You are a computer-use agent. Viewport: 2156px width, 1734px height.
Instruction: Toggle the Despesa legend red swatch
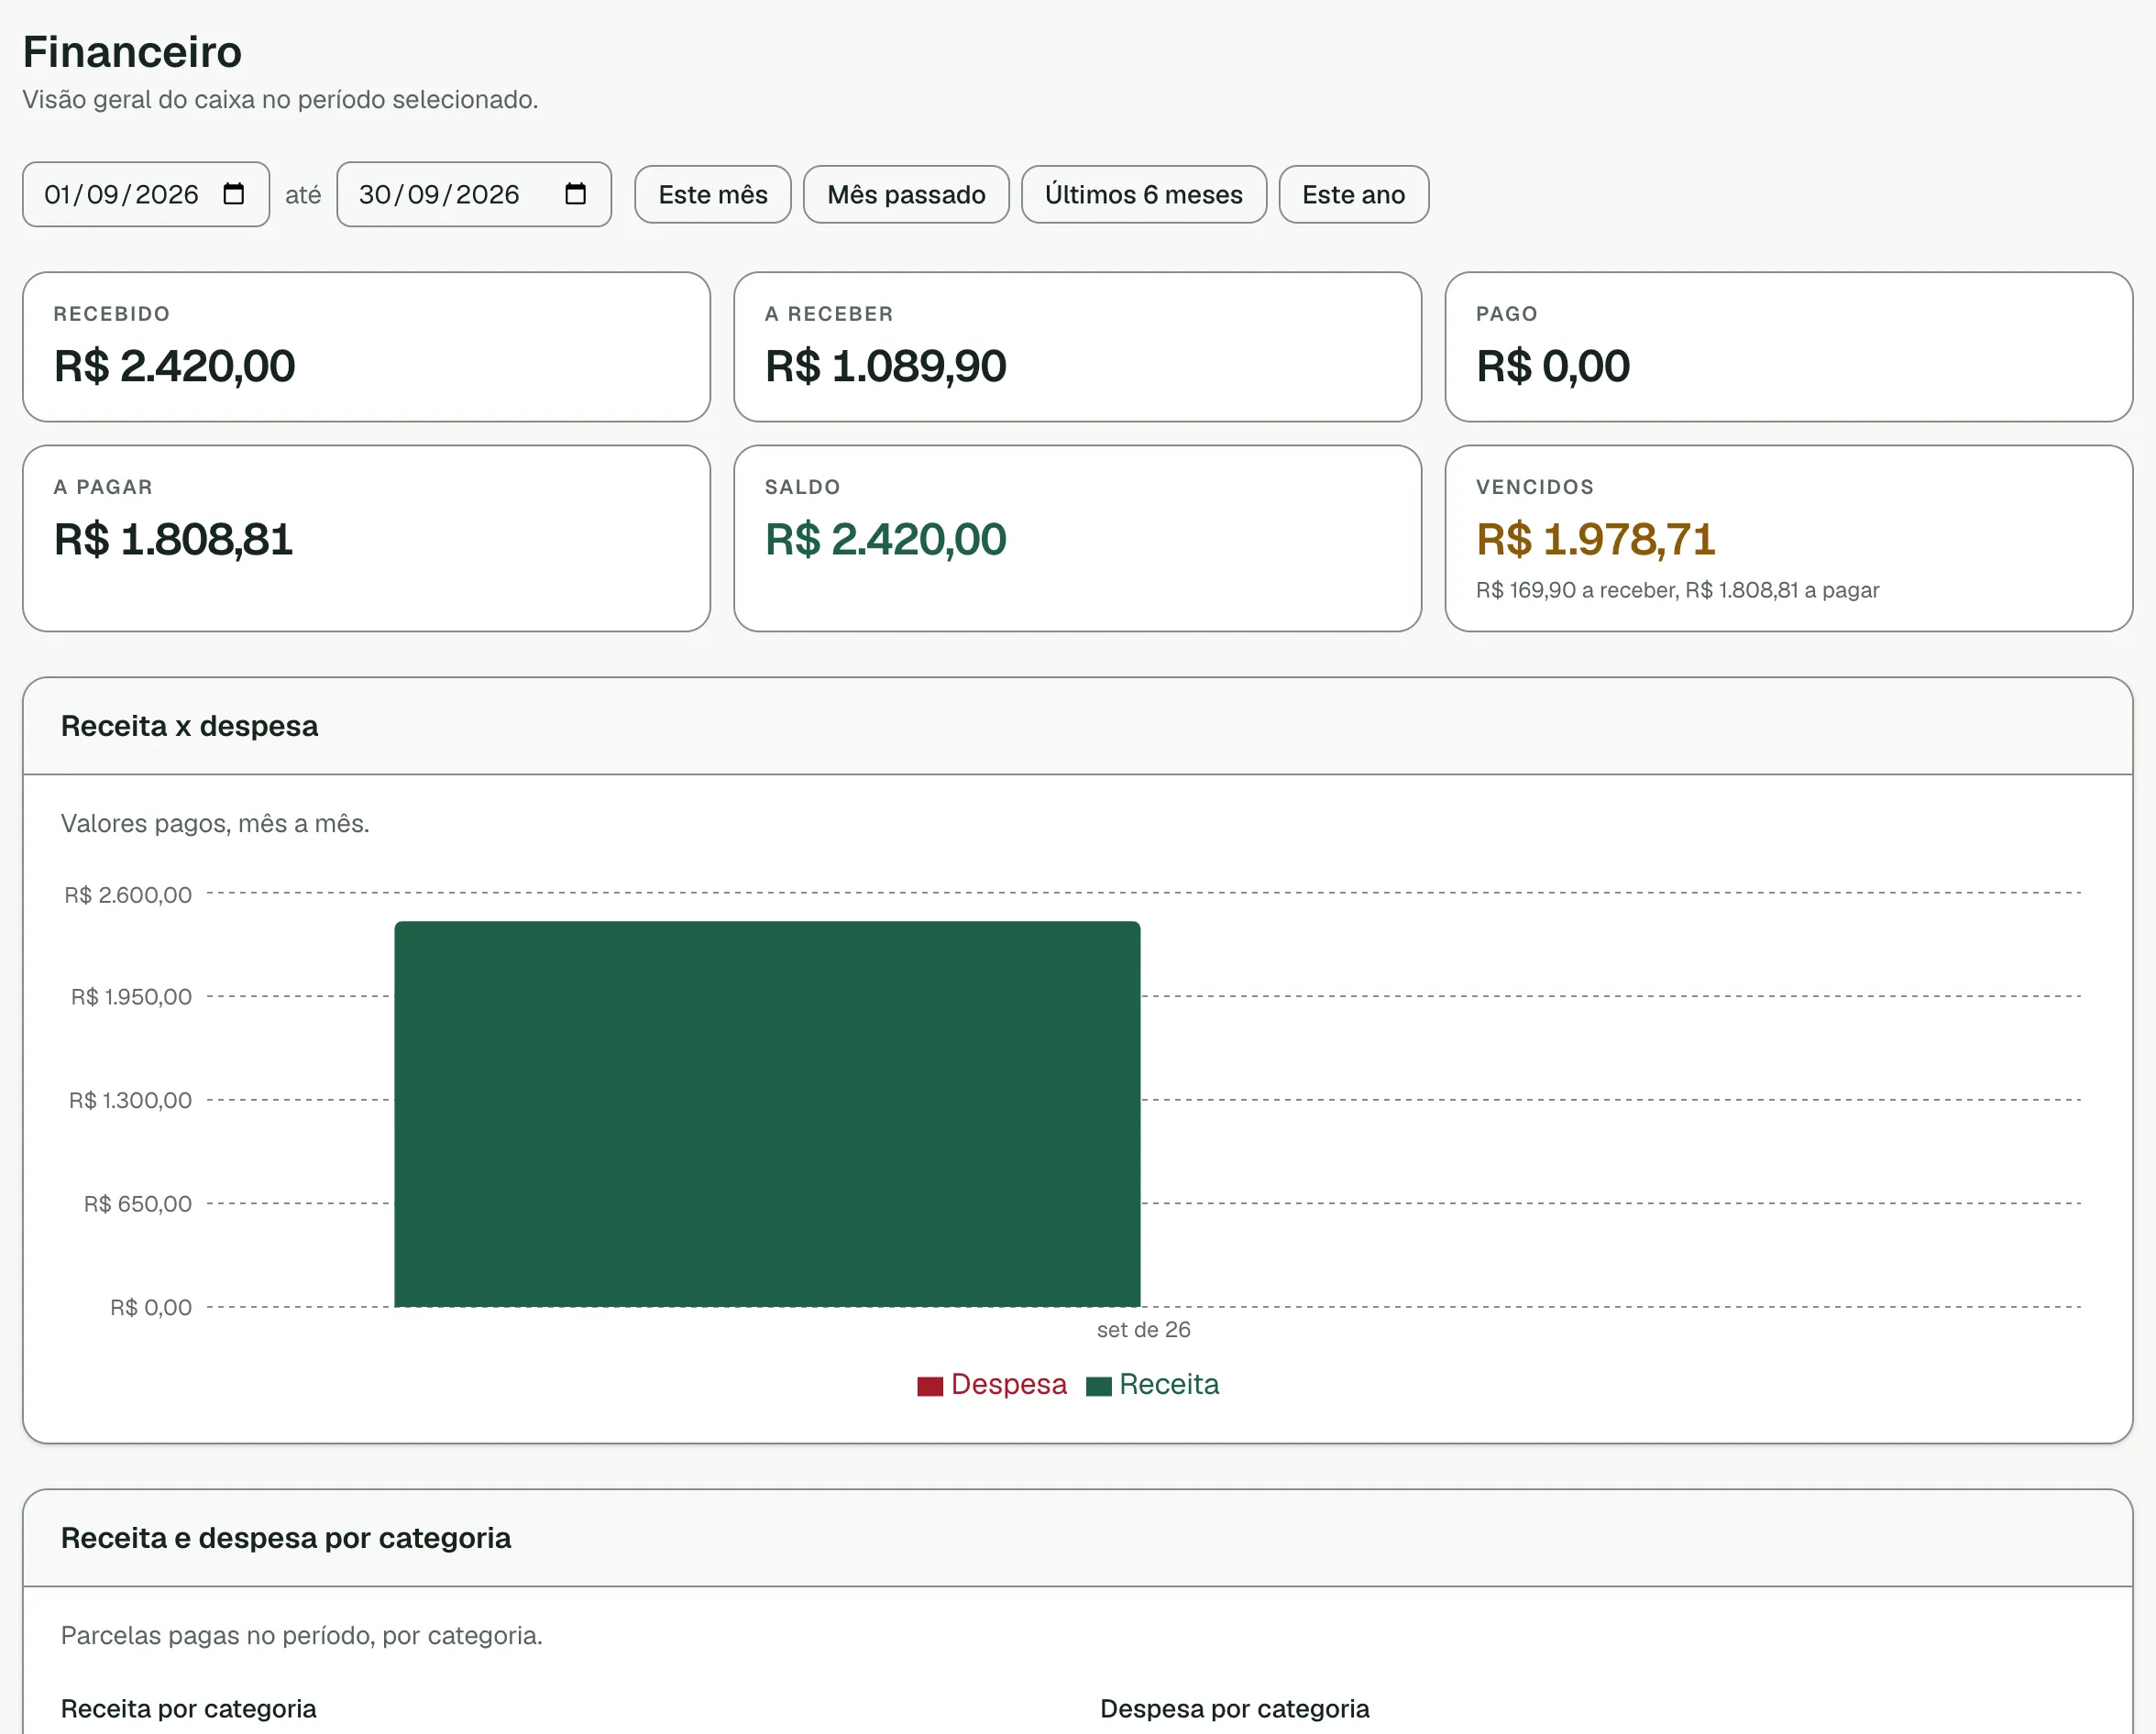click(930, 1386)
